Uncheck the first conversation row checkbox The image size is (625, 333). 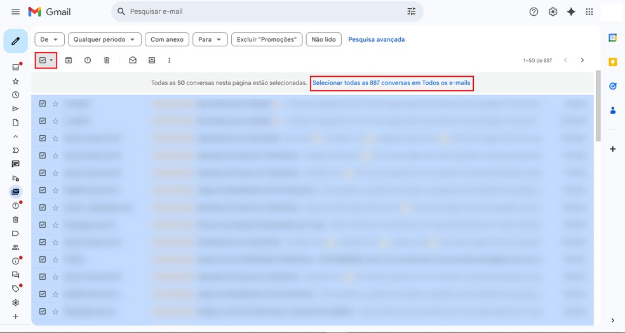pyautogui.click(x=43, y=103)
